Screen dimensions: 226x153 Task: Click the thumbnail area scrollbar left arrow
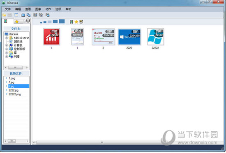coord(34,143)
